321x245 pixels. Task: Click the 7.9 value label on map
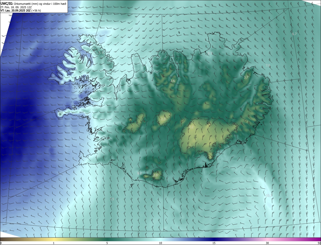point(268,66)
